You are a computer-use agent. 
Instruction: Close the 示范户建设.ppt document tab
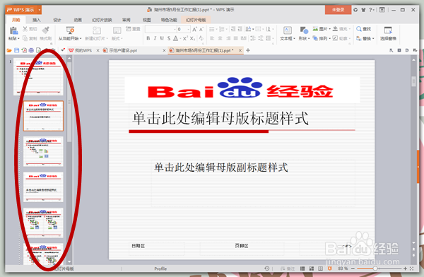pyautogui.click(x=164, y=50)
